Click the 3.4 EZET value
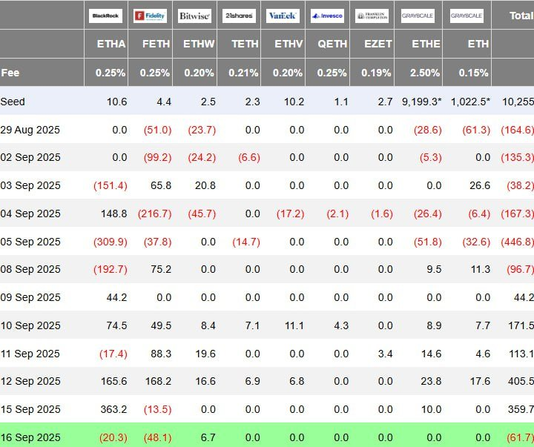534x447 pixels. click(x=385, y=354)
